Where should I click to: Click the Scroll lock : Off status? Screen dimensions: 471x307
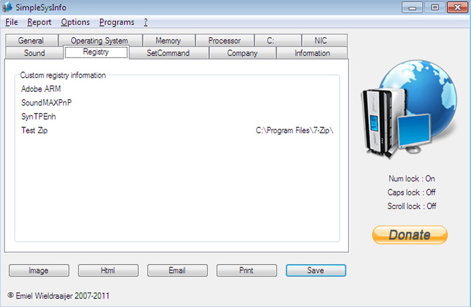412,206
